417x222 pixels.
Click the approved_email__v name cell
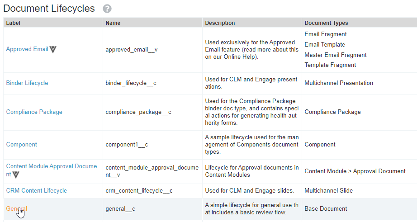(x=131, y=50)
